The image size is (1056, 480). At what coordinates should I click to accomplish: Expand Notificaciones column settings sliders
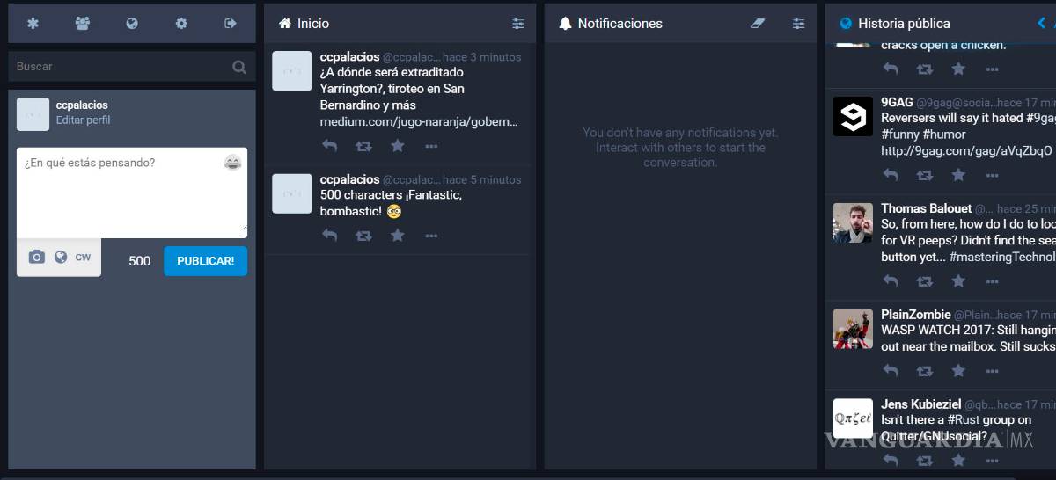[798, 24]
